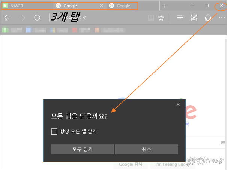Open Reading view book icon
Image resolution: width=227 pixels, height=170 pixels.
[150, 18]
